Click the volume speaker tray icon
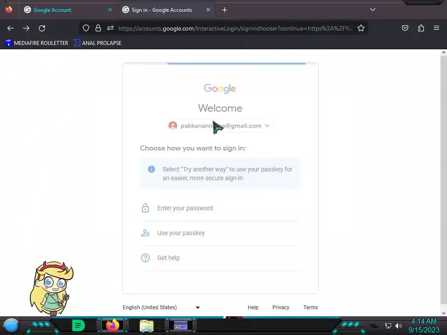This screenshot has height=335, width=447. (x=399, y=325)
